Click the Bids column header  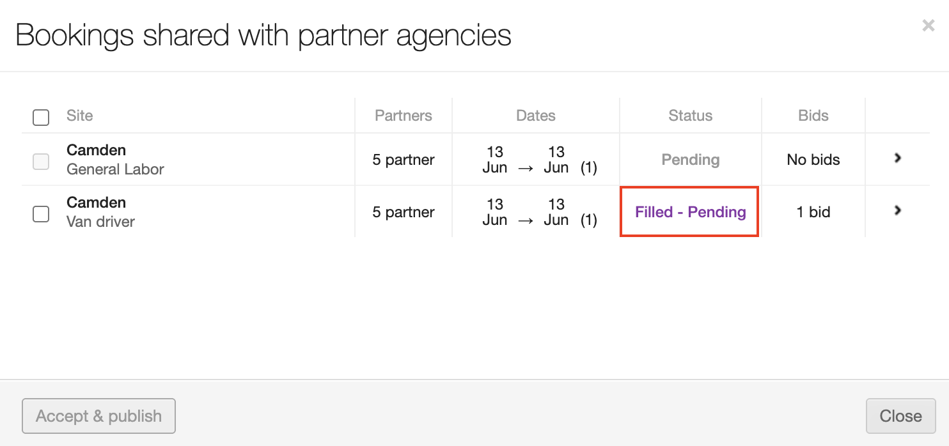[813, 116]
